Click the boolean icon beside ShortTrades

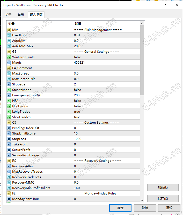[x=9, y=117]
